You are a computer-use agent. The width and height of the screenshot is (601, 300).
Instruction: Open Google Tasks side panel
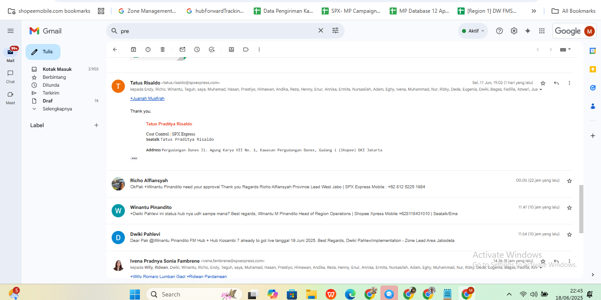(593, 88)
